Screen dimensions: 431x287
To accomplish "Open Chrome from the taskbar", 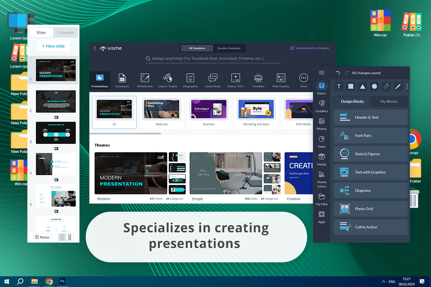I will click(49, 282).
